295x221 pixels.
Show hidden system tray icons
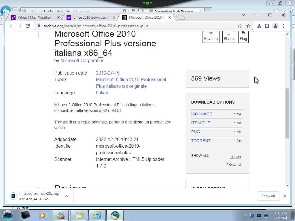[x=245, y=216]
